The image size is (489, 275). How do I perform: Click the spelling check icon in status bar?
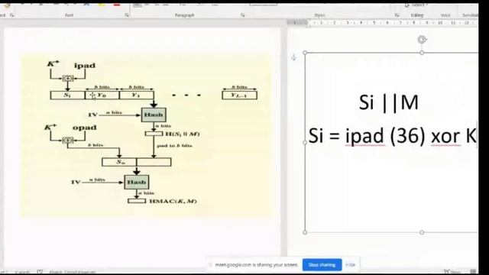pyautogui.click(x=40, y=272)
